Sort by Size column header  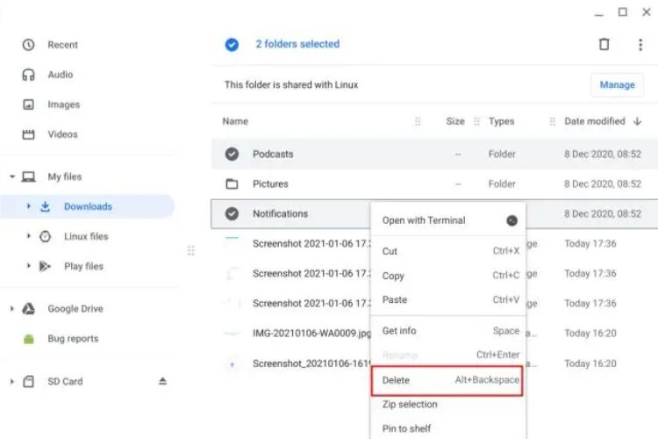point(454,121)
